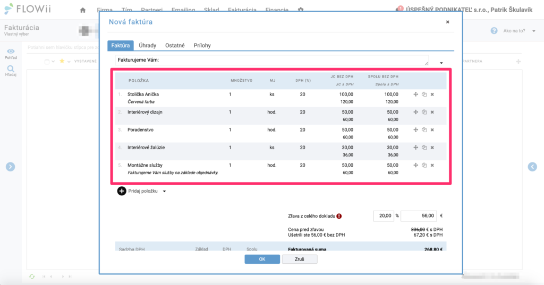Screen dimensions: 544x285
Task: Open dropdown next to select-all checkbox
Action: click(x=53, y=62)
